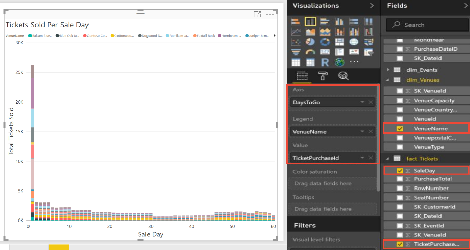Expand the dim_Events table
470x250 pixels.
388,70
